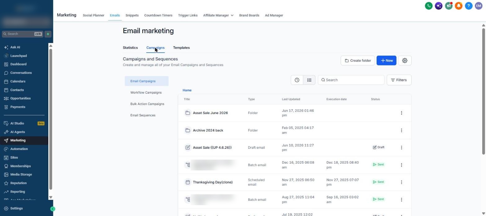The image size is (486, 216).
Task: Open the Templates tab
Action: pos(181,48)
